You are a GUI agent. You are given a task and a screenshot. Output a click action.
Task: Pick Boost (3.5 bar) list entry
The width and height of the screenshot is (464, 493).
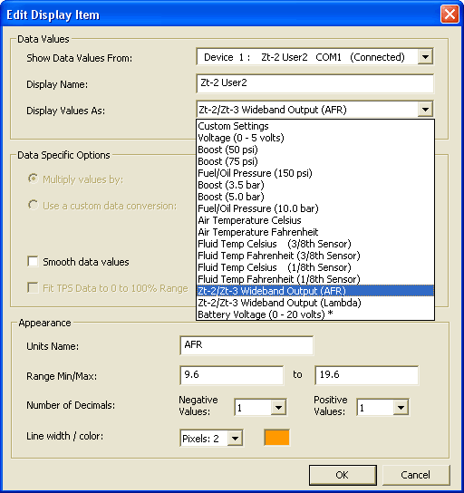tap(315, 185)
